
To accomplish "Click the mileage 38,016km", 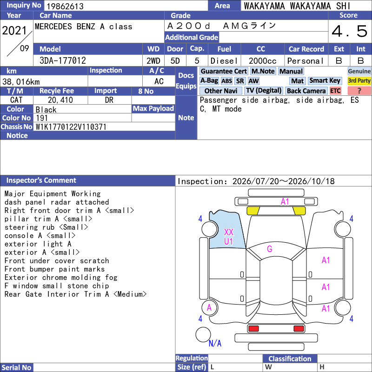I will (21, 82).
